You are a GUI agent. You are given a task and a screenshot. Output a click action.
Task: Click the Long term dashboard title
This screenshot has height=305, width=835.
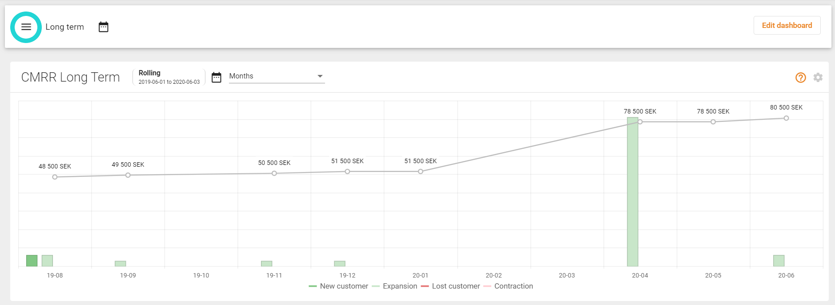[x=65, y=27]
